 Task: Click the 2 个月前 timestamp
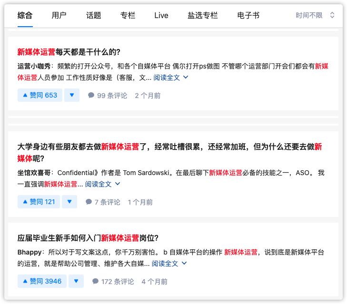(148, 96)
